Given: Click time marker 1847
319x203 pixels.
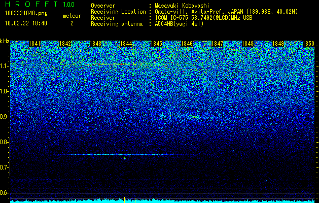Looking at the screenshot, I should click(x=217, y=44).
